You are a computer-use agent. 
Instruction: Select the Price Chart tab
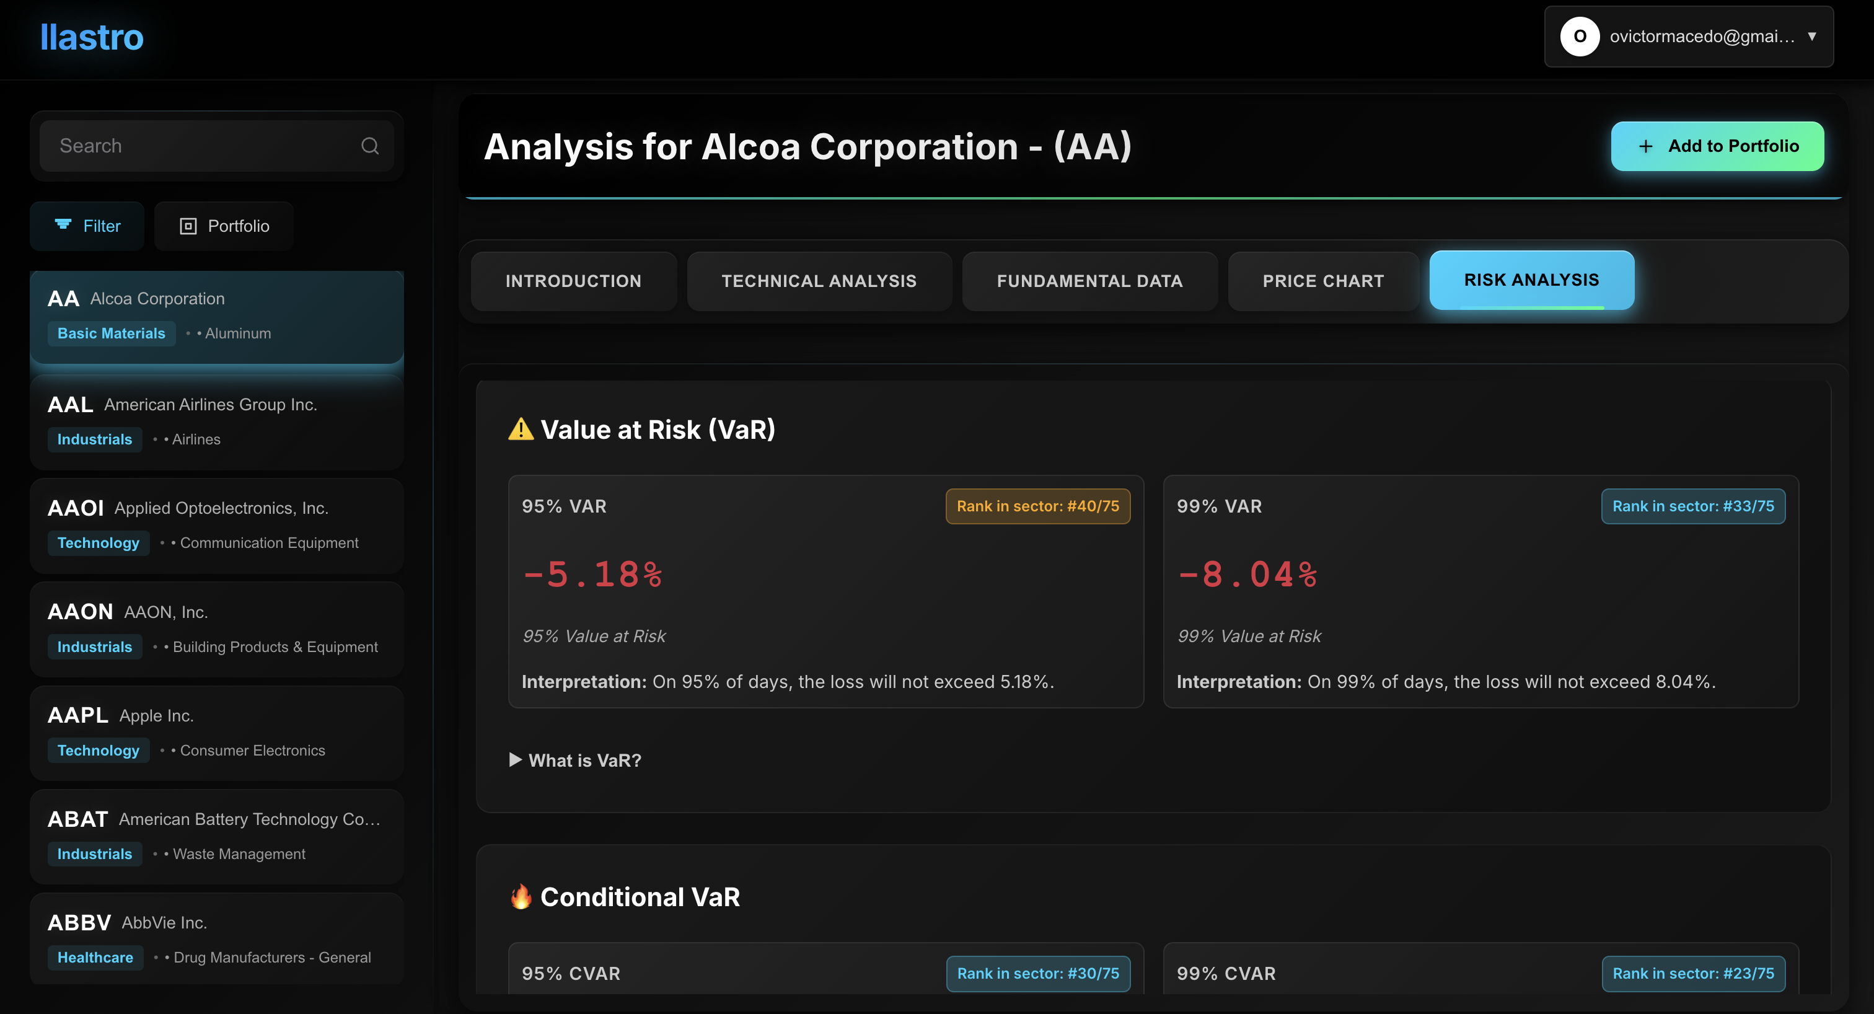point(1322,281)
